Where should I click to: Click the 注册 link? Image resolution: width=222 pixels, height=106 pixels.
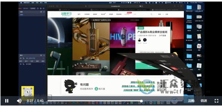(x=167, y=14)
